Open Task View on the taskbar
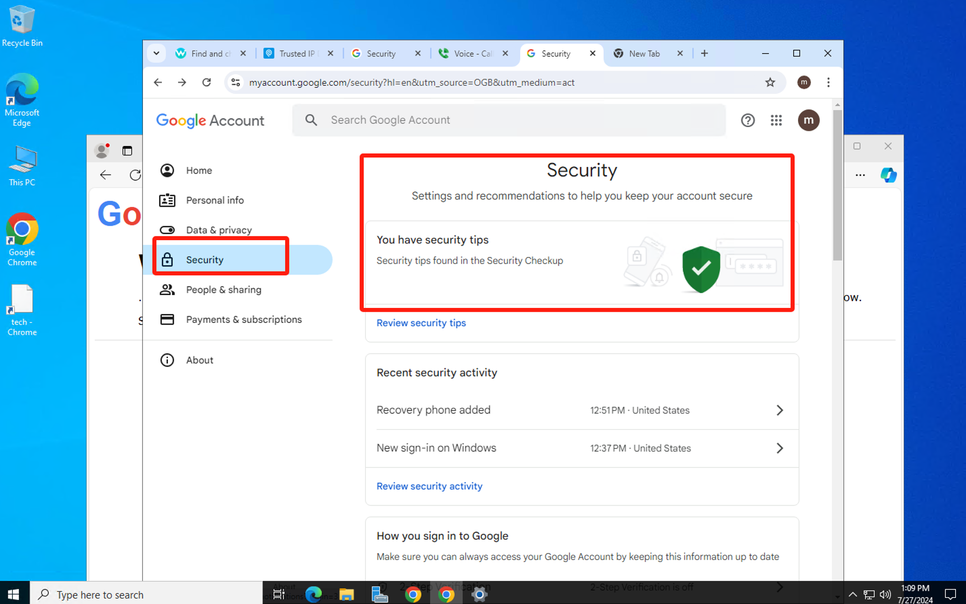 pyautogui.click(x=278, y=594)
